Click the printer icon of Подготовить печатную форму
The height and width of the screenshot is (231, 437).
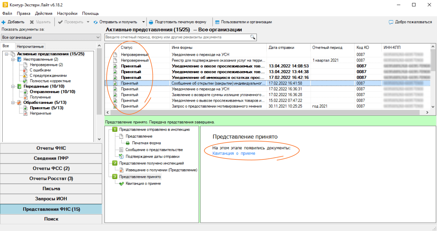coord(151,22)
